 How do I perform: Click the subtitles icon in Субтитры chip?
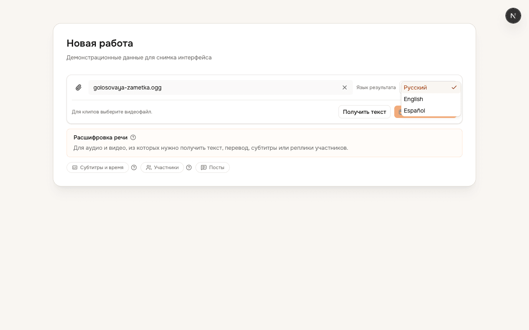[75, 167]
